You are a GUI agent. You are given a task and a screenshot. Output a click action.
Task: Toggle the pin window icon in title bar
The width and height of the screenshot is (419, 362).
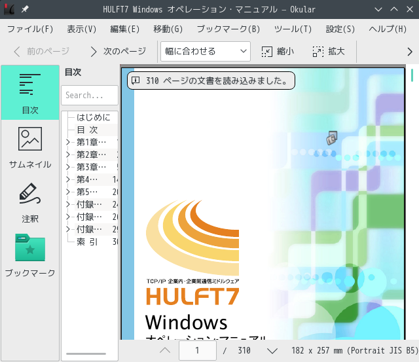point(25,9)
